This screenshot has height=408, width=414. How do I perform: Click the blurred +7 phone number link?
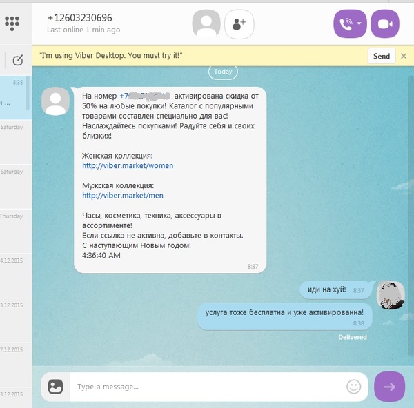click(x=145, y=96)
